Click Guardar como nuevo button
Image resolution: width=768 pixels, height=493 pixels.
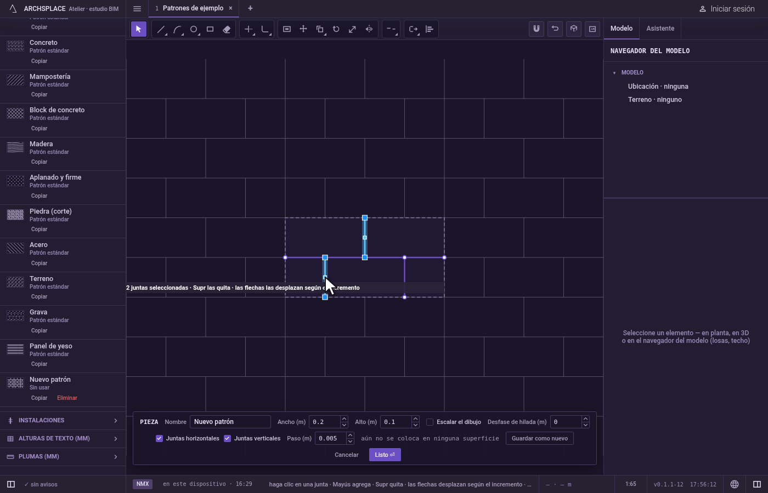pyautogui.click(x=540, y=438)
